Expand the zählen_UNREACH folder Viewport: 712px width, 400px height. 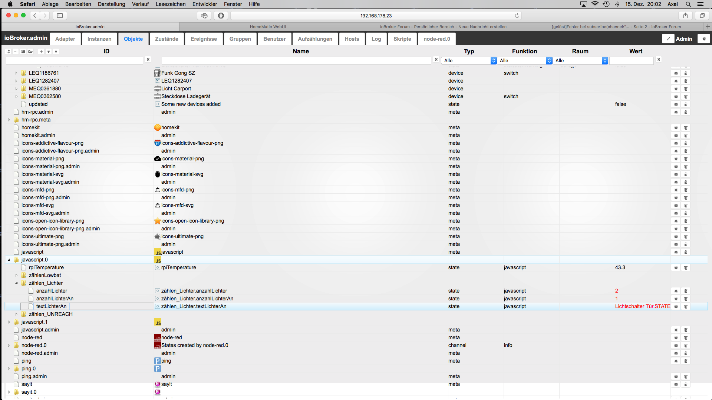point(16,314)
